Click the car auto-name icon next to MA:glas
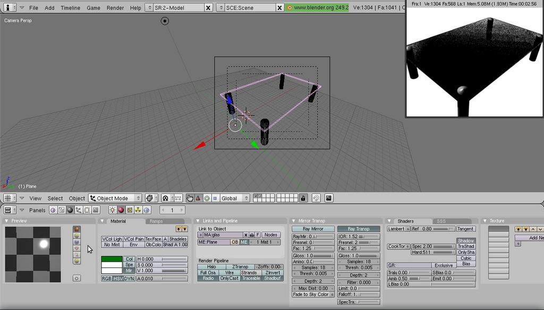Viewport: 544px width, 310px height. click(x=252, y=235)
